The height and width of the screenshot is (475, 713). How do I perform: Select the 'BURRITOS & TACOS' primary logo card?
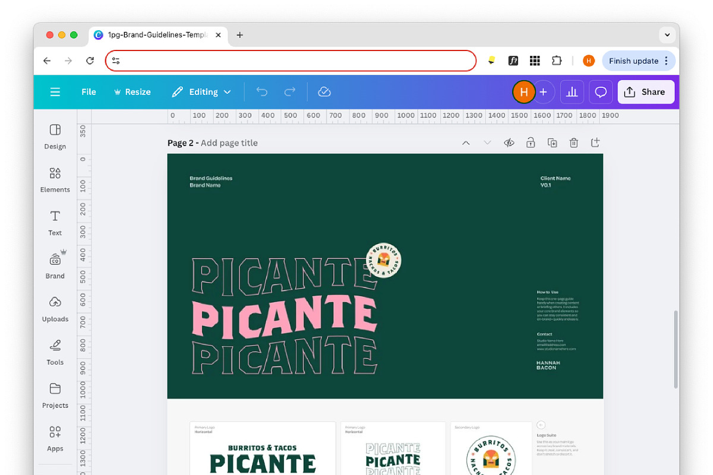point(263,448)
